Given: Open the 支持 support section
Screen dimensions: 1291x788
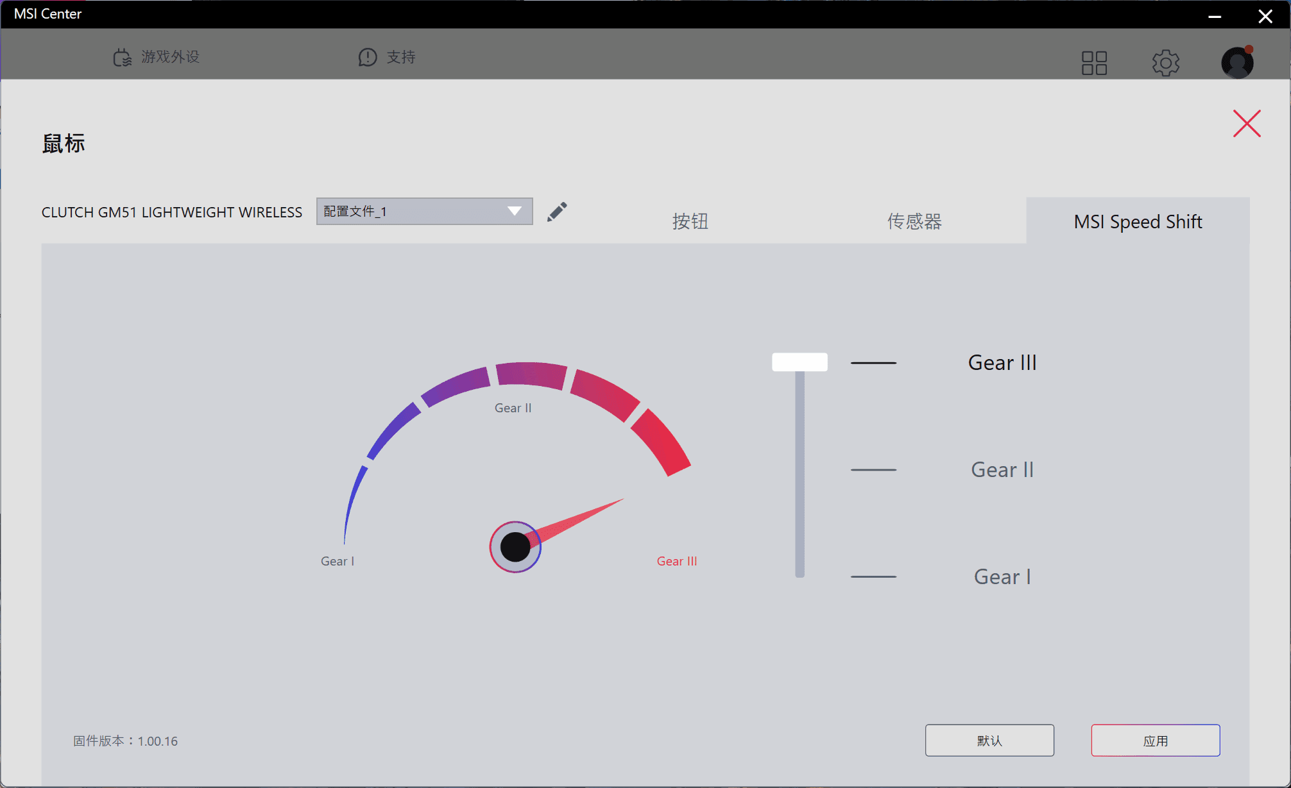Looking at the screenshot, I should point(387,57).
